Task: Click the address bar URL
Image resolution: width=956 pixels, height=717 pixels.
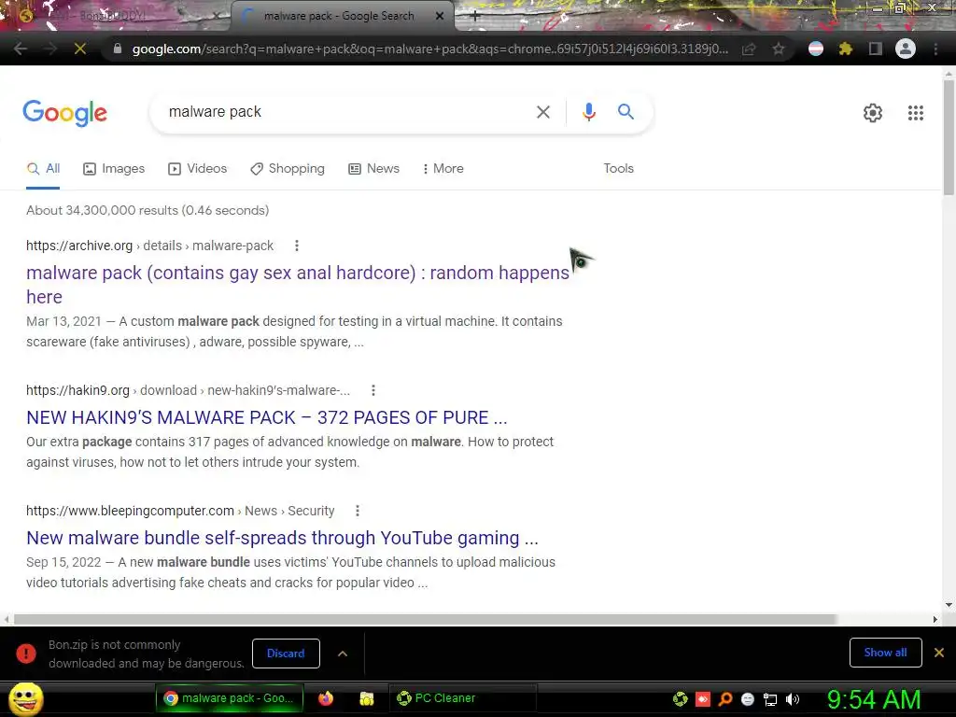Action: [x=429, y=49]
